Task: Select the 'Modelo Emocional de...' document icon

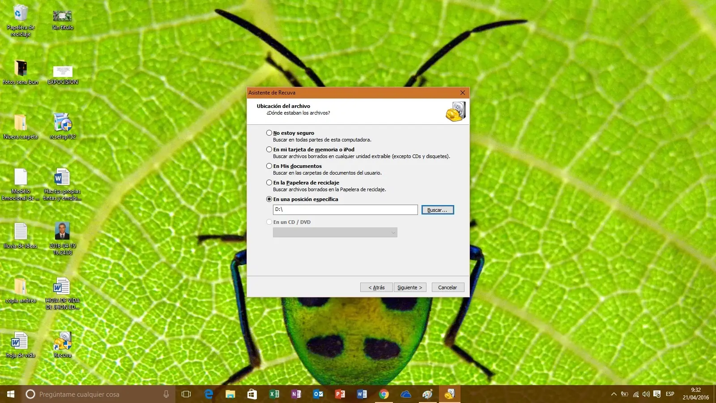Action: tap(21, 184)
